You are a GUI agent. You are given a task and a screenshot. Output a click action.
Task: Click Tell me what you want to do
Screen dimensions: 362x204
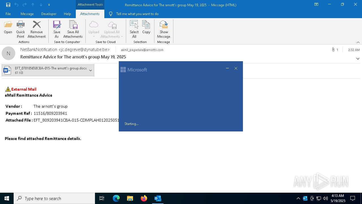tap(137, 14)
